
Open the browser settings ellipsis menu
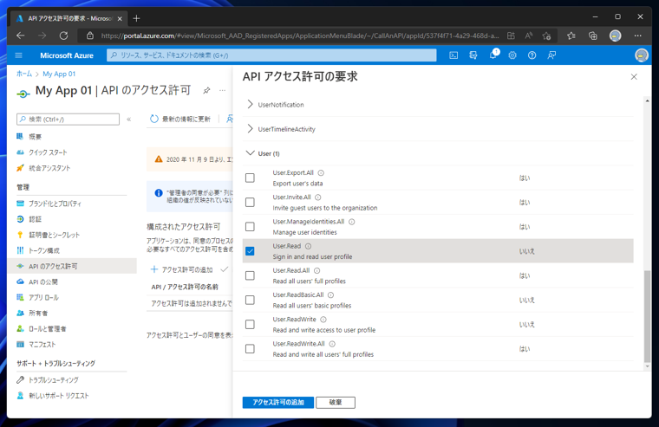(x=637, y=36)
